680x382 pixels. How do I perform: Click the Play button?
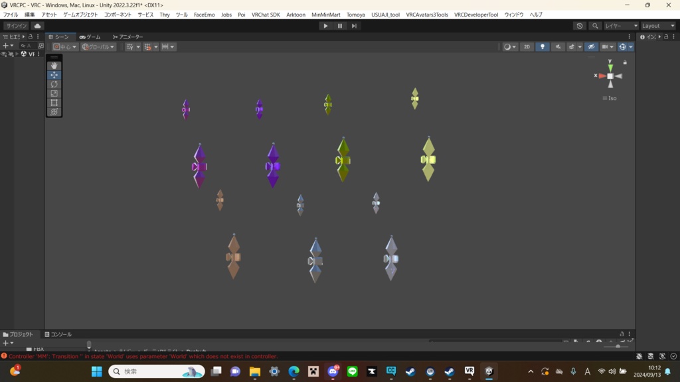coord(325,26)
